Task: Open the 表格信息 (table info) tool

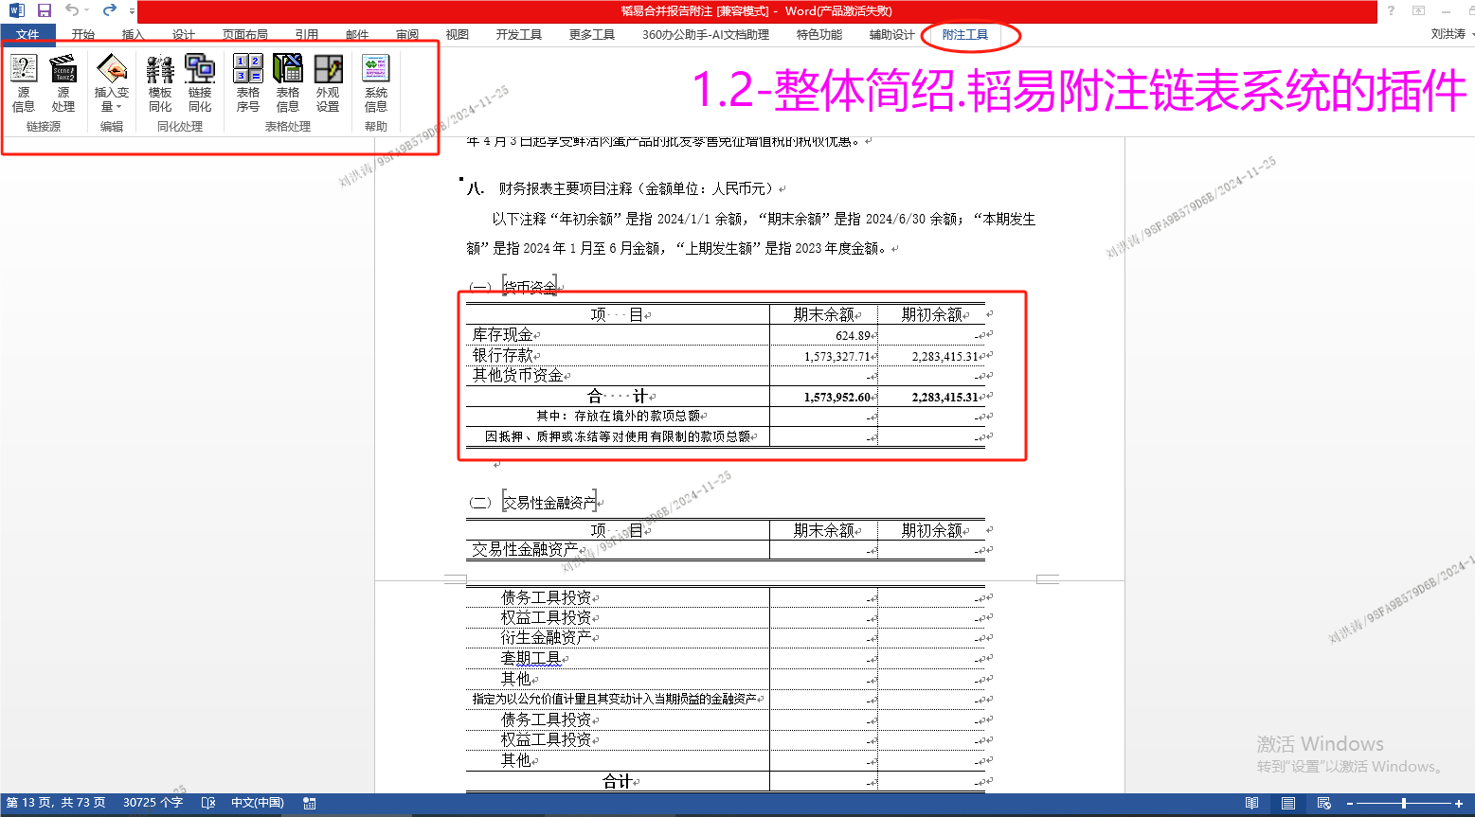Action: 288,83
